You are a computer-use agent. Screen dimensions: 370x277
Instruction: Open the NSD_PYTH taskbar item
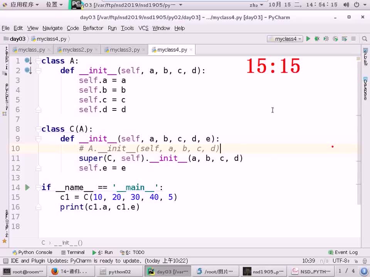[x=311, y=271]
